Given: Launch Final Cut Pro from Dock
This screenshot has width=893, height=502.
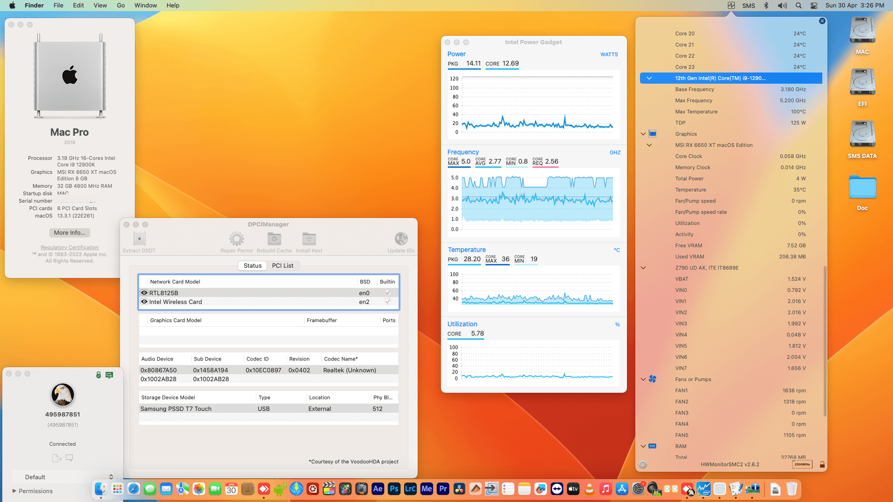Looking at the screenshot, I should coord(329,489).
